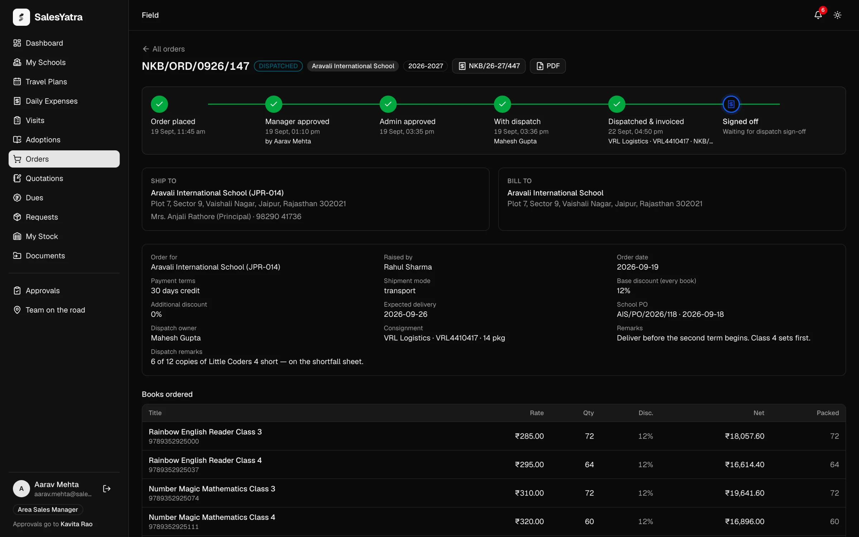Open Requests section
Image resolution: width=859 pixels, height=537 pixels.
[x=64, y=217]
